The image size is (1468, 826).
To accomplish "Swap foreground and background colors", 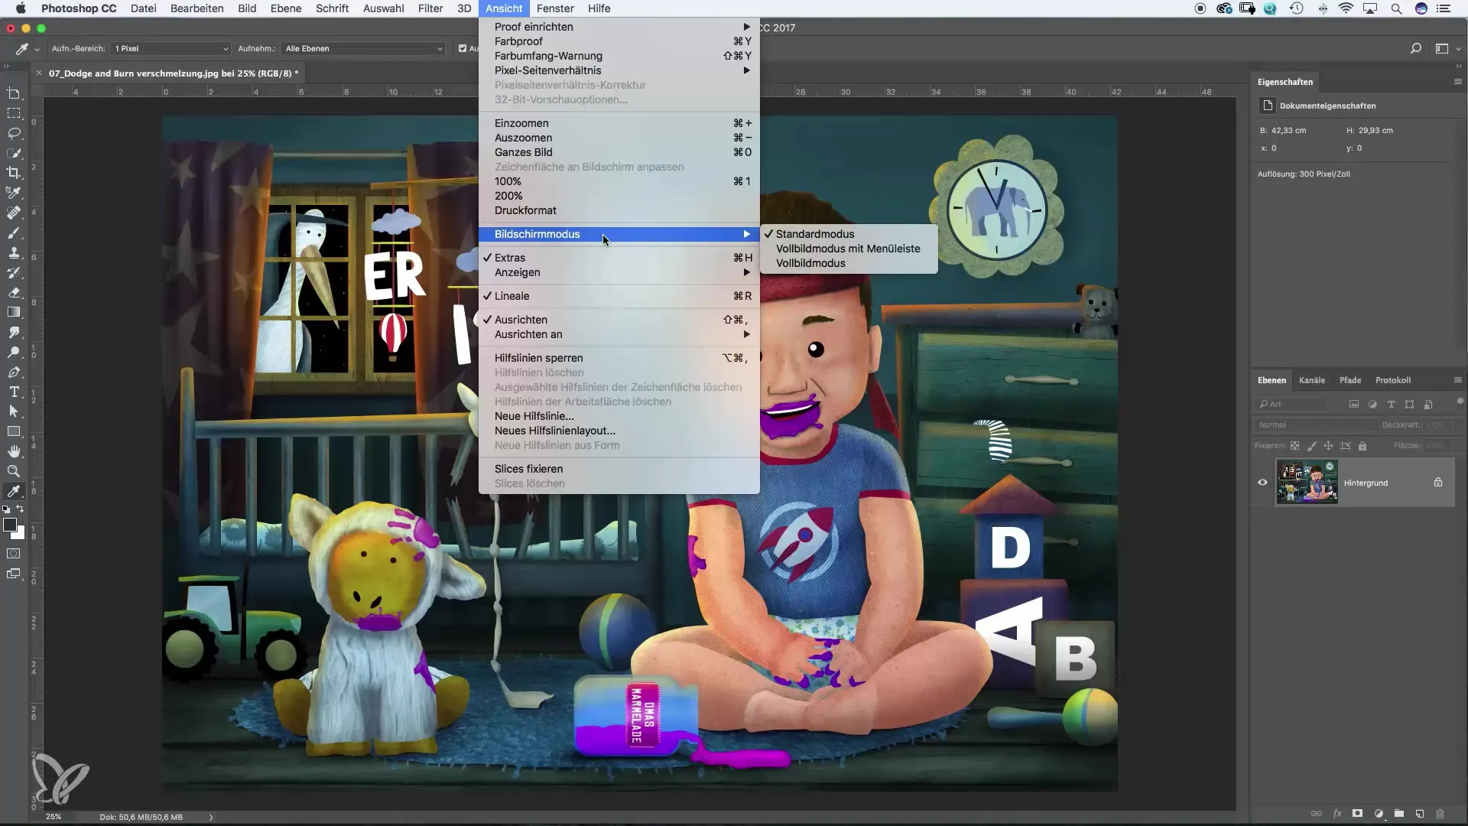I will (21, 509).
